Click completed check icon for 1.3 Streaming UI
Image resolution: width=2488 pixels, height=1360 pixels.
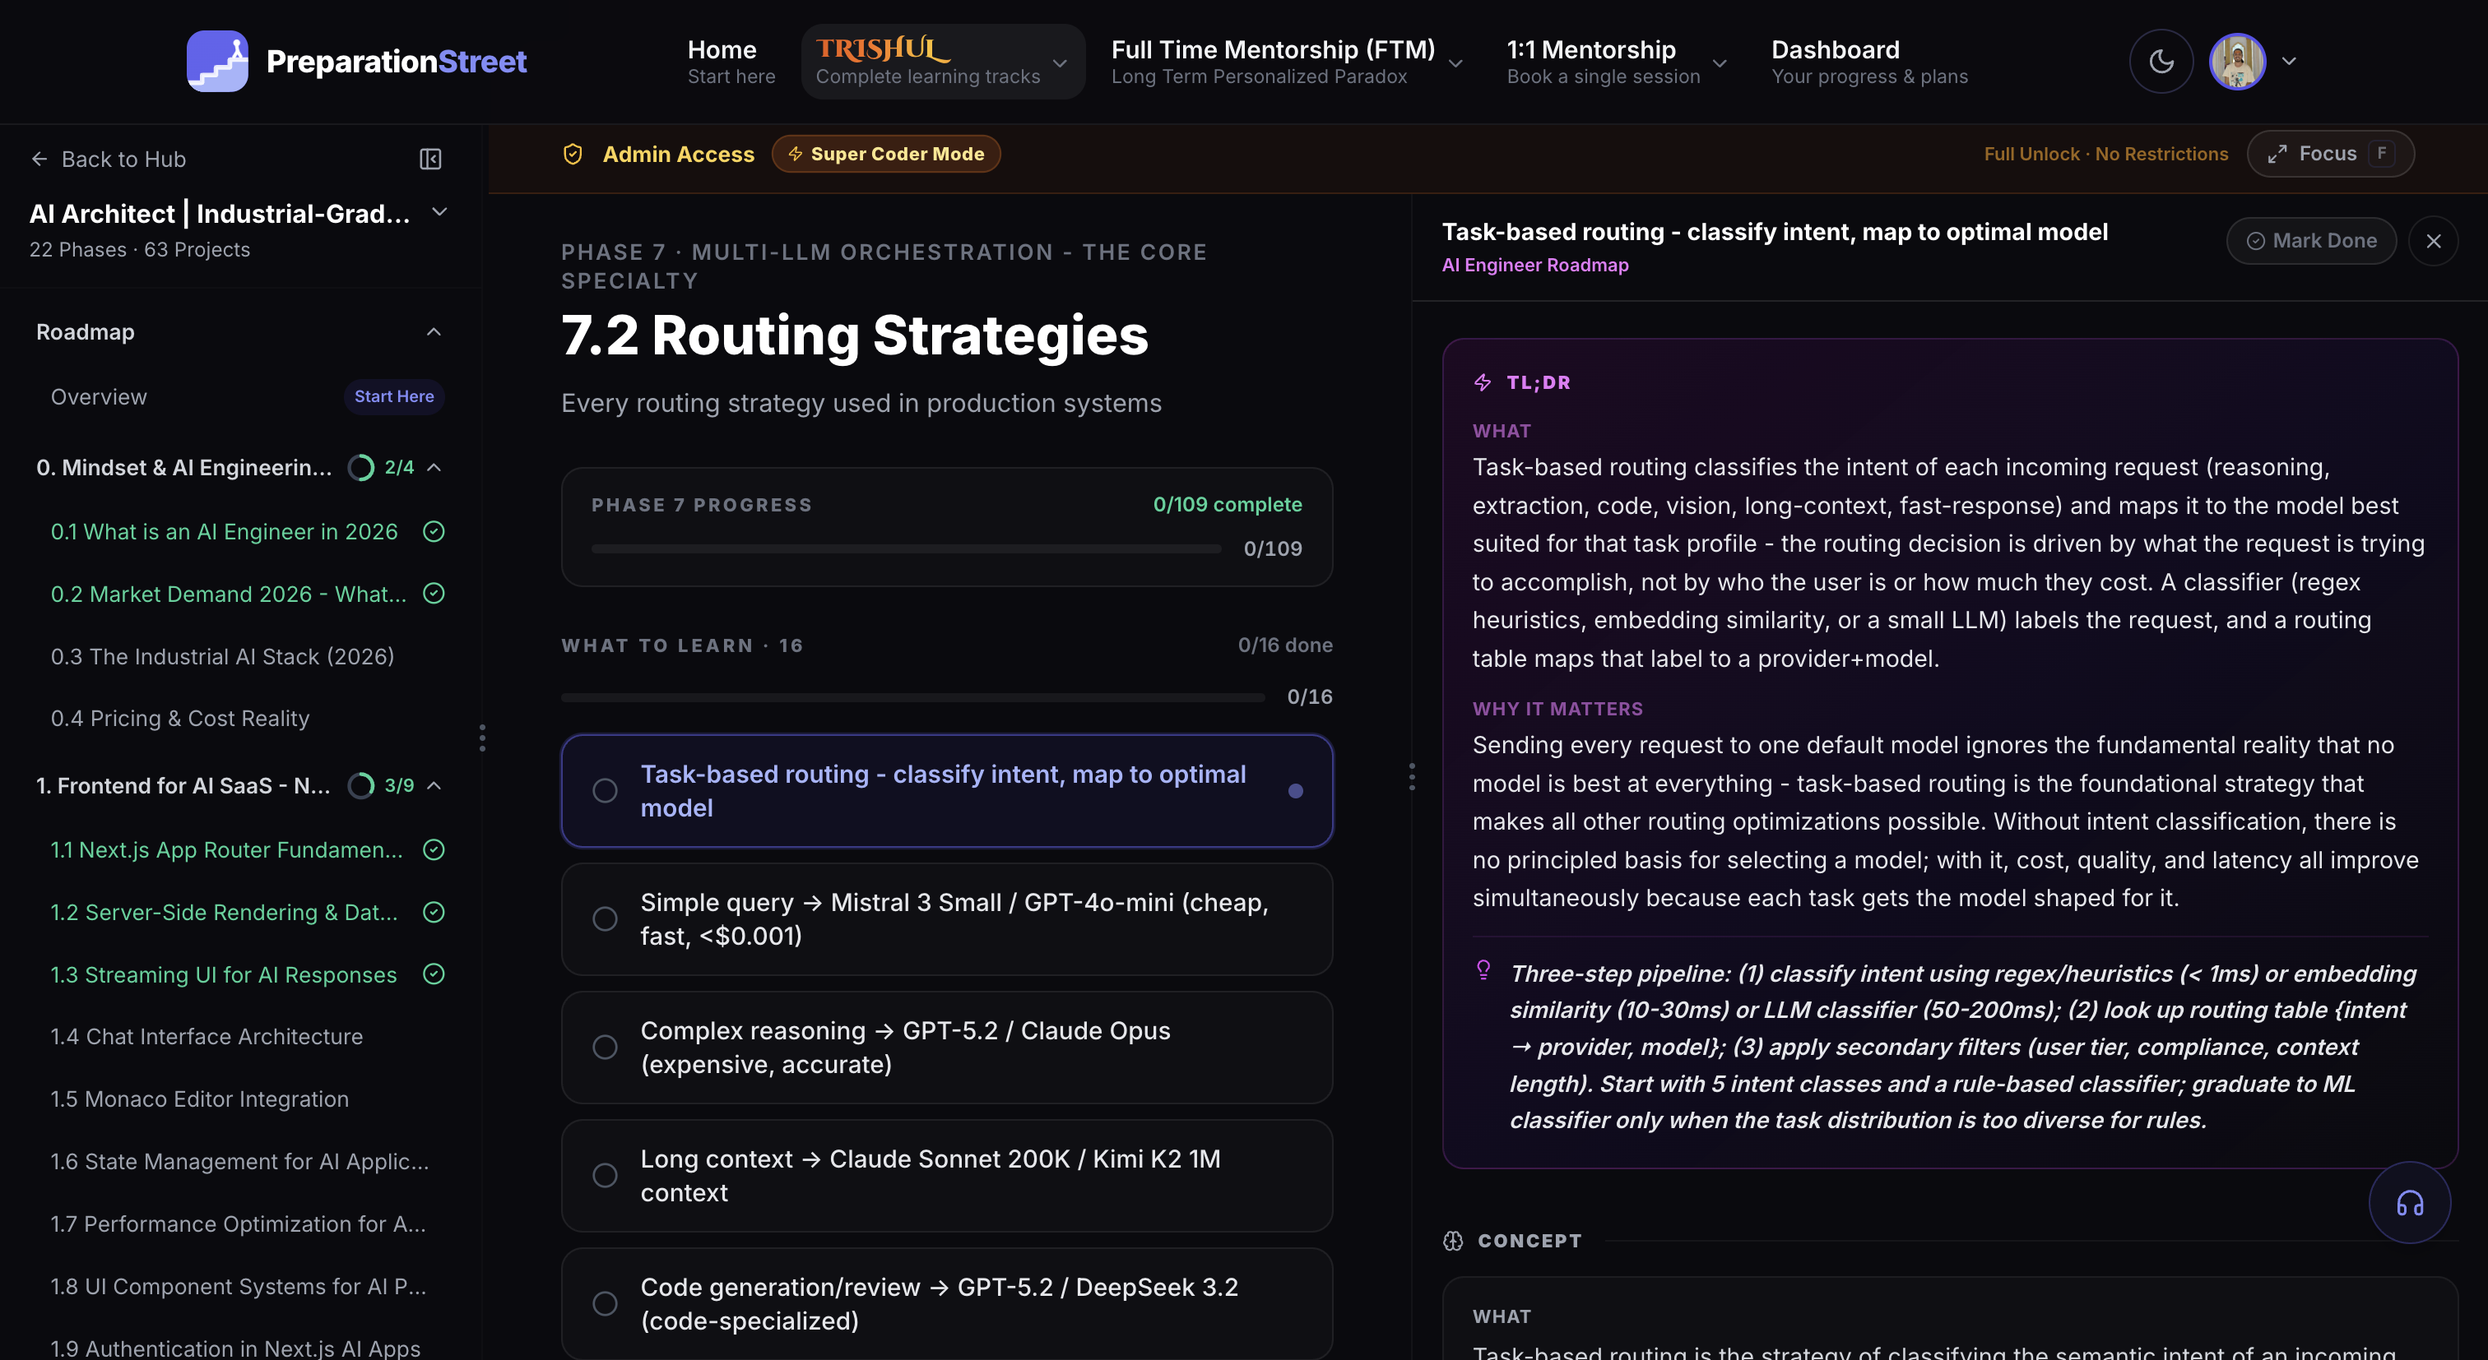pos(434,975)
